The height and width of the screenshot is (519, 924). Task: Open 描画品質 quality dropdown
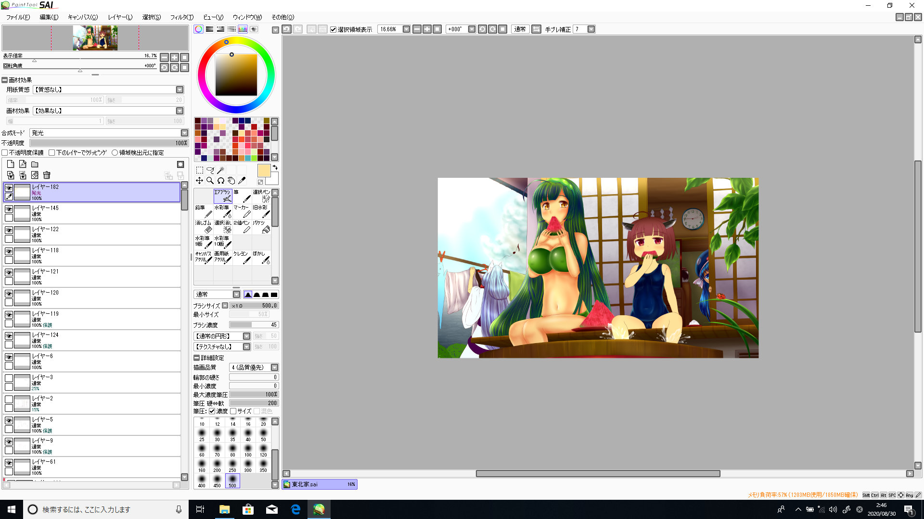pos(274,368)
